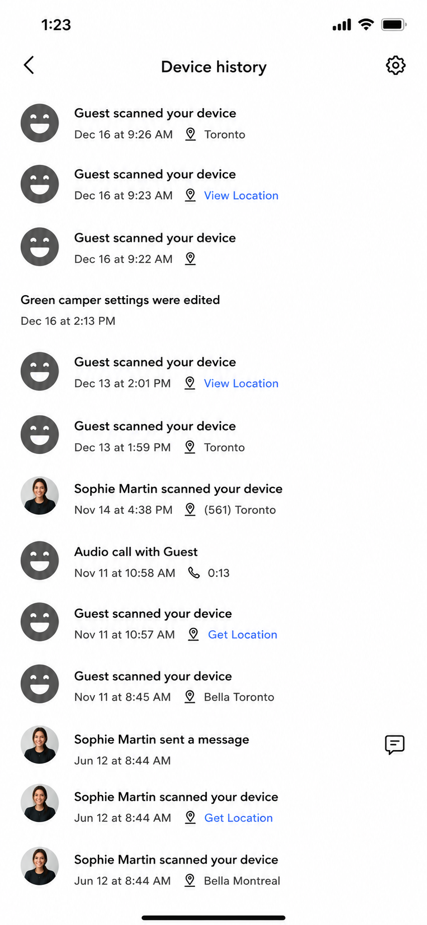Open Sophie Martin's photo on sent message entry
Screen dimensions: 427x925
point(40,745)
